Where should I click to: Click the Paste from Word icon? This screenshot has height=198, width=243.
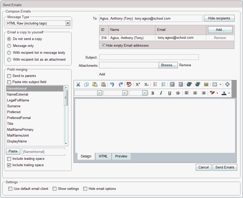point(103,84)
